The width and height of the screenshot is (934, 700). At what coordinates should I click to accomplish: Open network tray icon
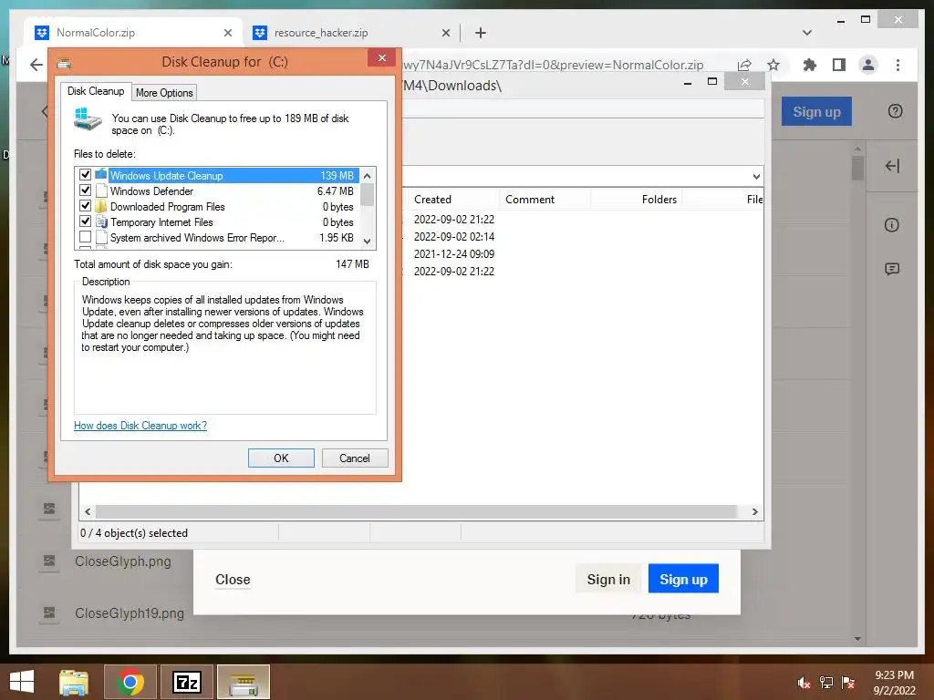point(826,683)
